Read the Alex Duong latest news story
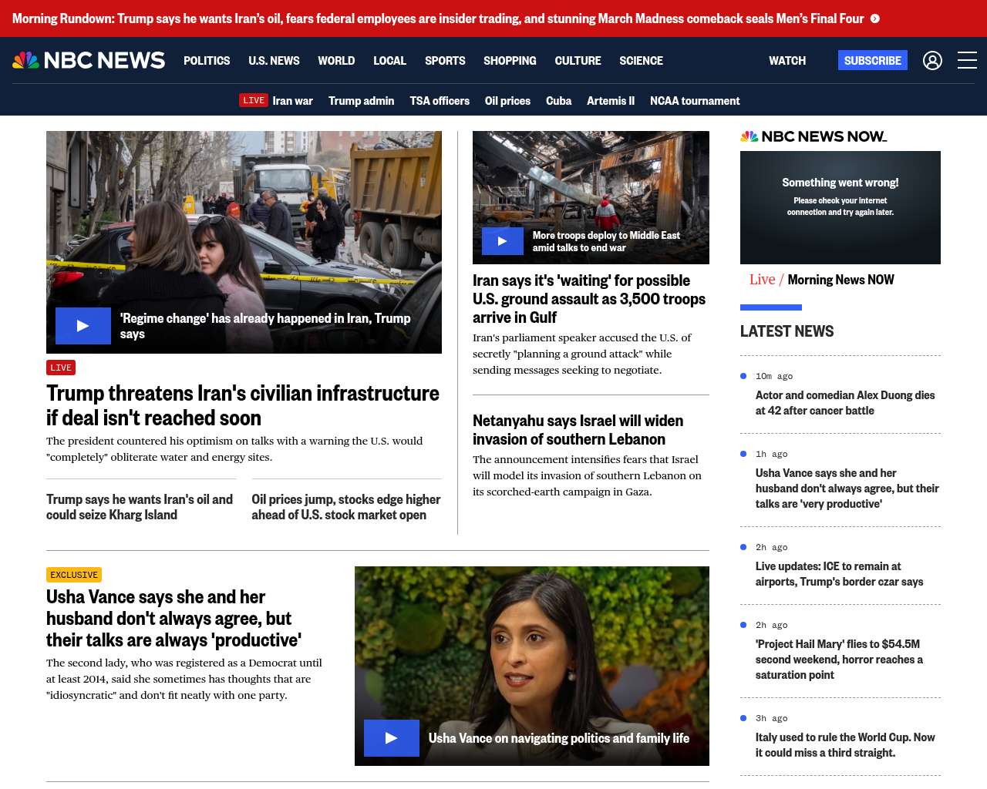Image resolution: width=987 pixels, height=789 pixels. click(844, 402)
